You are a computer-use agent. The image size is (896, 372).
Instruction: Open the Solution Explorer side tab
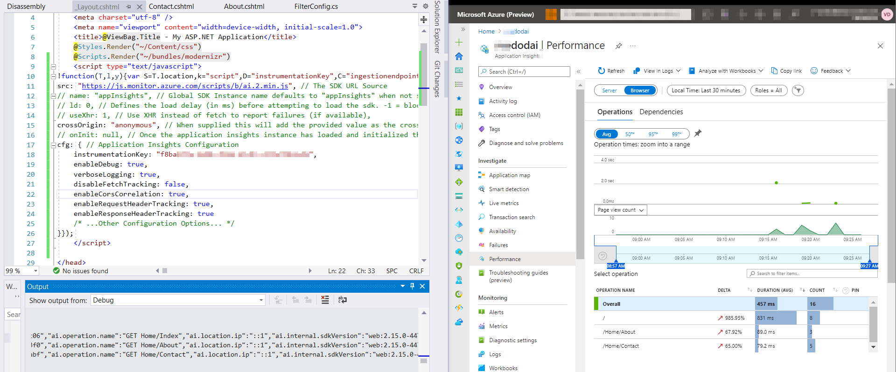tap(437, 27)
